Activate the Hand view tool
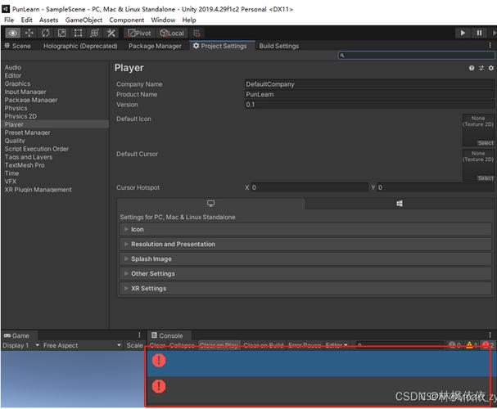Image resolution: width=497 pixels, height=409 pixels. [13, 33]
